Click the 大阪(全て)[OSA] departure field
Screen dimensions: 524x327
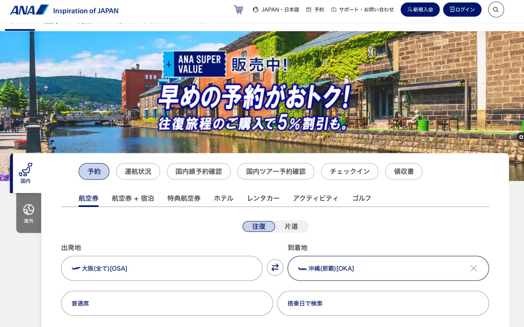pyautogui.click(x=162, y=268)
